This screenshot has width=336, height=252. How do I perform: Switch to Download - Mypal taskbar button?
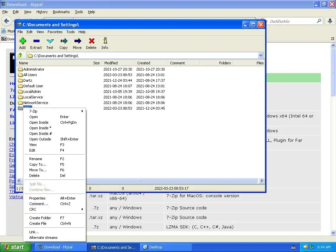pyautogui.click(x=60, y=247)
